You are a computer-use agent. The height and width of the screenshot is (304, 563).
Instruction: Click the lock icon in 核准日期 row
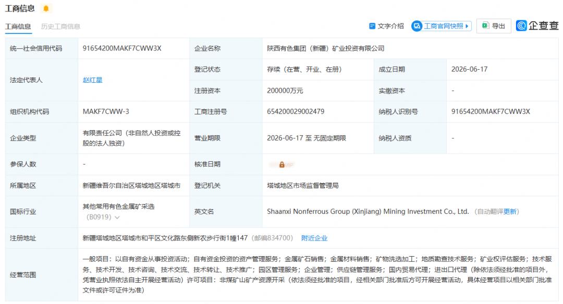(x=282, y=164)
